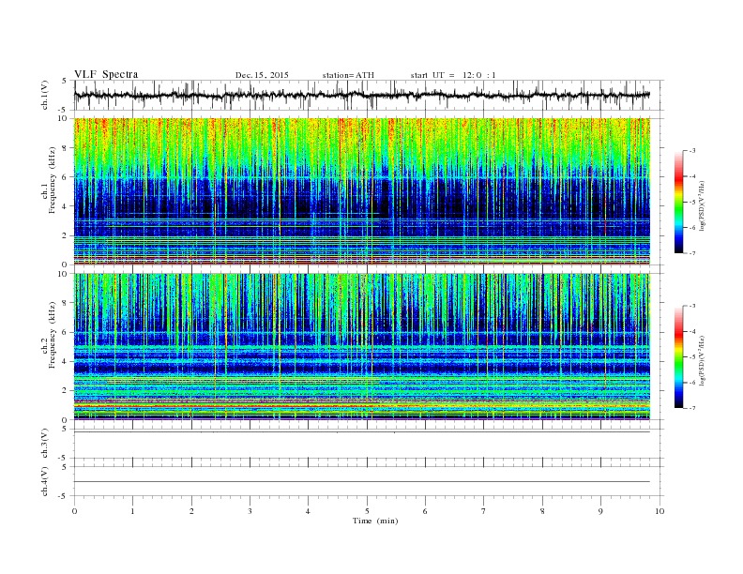The image size is (743, 574).
Task: Click the "8" kHz tick on ch.1 frequency axis
Action: click(65, 148)
